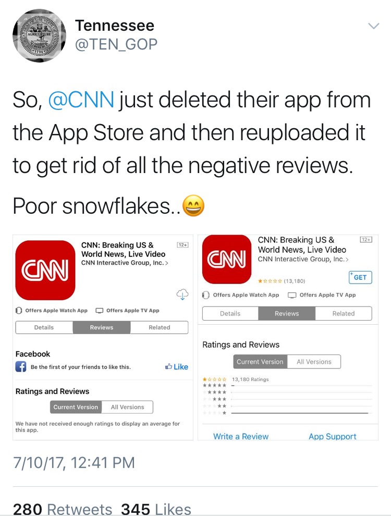Switch to All Versions on left
Image resolution: width=391 pixels, height=516 pixels.
tap(127, 407)
